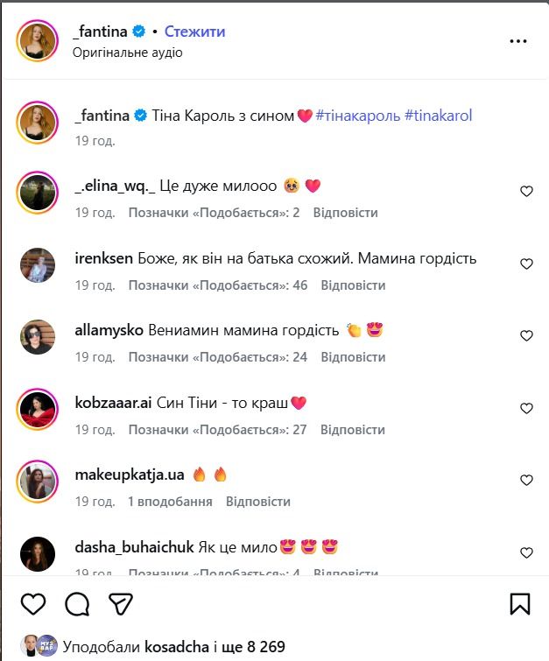This screenshot has height=661, width=549.
Task: Like the _.elina_wq._ comment
Action: 526,192
